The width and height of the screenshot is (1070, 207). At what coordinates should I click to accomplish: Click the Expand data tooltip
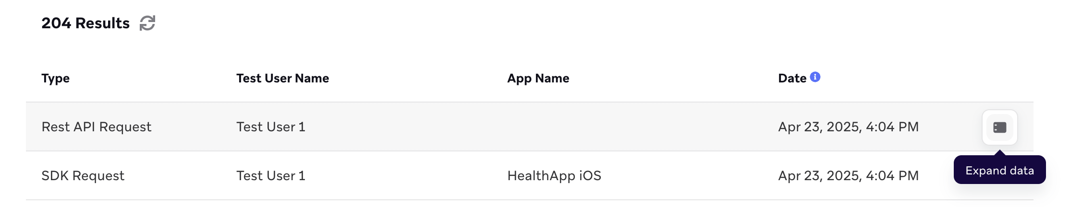point(999,171)
